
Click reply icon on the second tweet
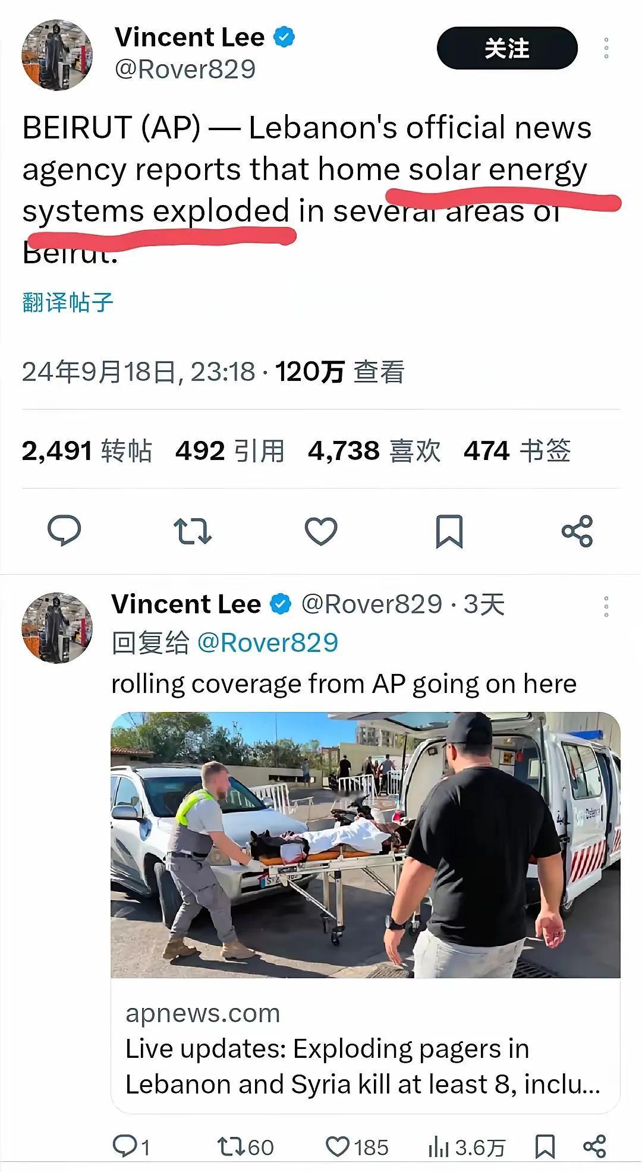tap(131, 1146)
